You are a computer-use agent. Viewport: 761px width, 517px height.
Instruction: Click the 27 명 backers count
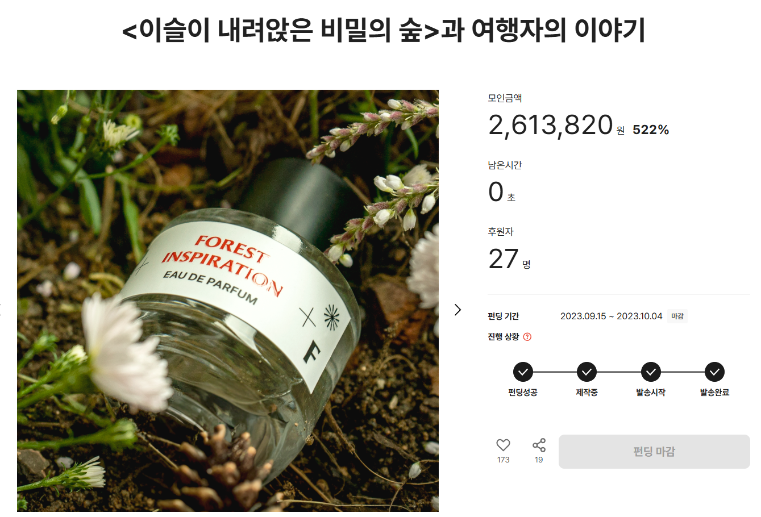tap(509, 260)
